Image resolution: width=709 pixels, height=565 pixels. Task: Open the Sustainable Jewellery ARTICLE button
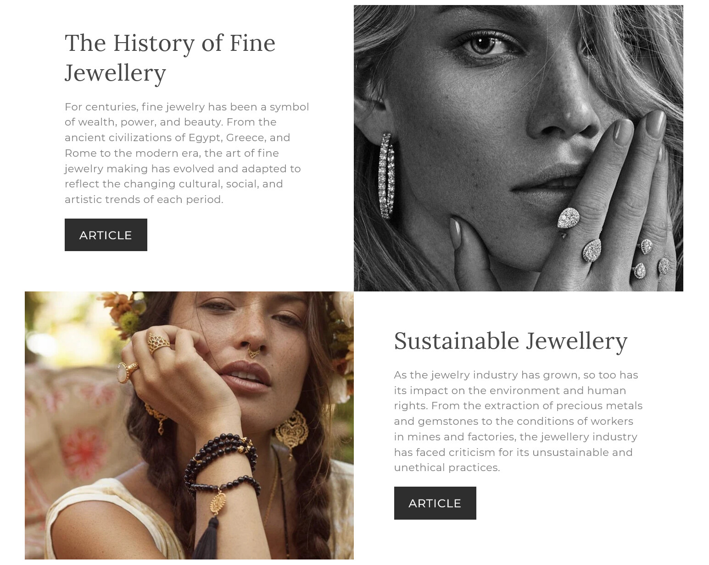coord(435,503)
